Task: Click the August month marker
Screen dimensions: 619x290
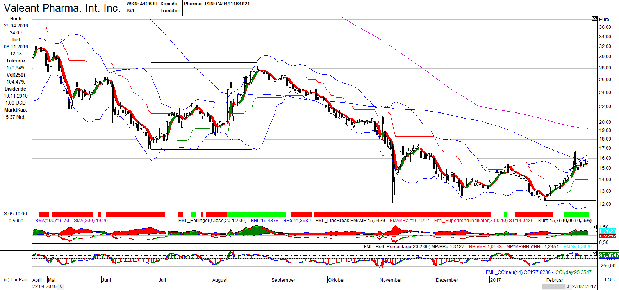Action: point(220,280)
